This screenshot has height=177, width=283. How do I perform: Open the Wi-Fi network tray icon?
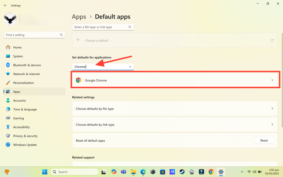(249, 172)
